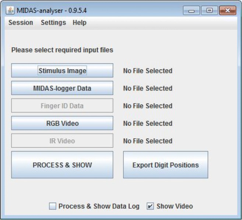The height and width of the screenshot is (220, 242).
Task: Click 'No File Selected' beside Finger ID Data
Action: coord(148,106)
